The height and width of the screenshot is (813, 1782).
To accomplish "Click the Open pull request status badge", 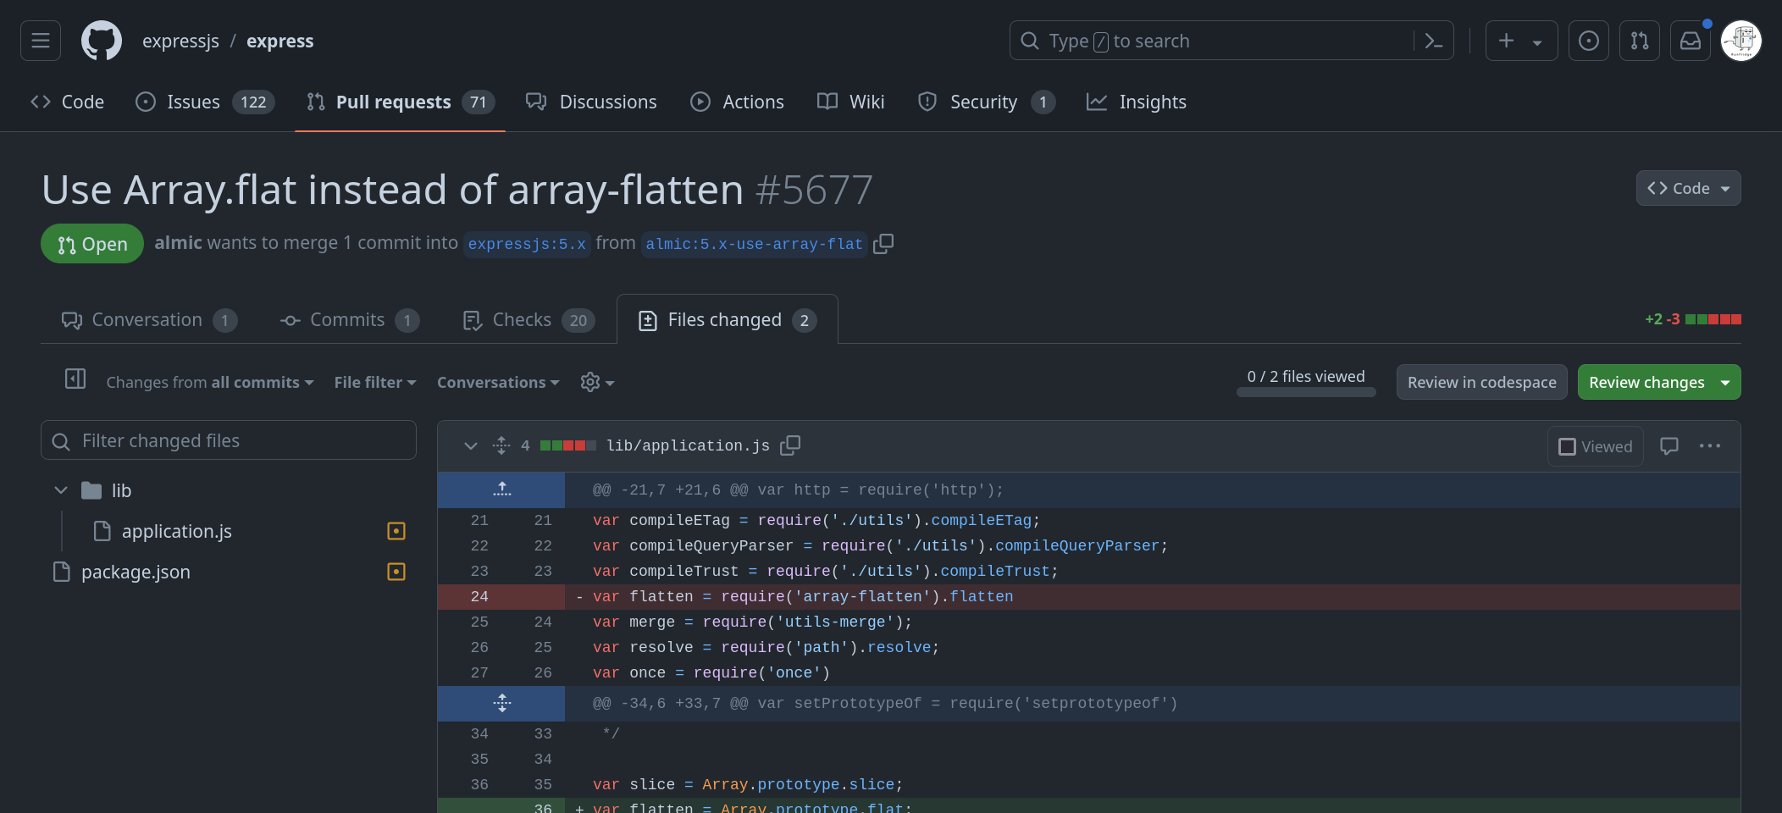I will click(92, 244).
